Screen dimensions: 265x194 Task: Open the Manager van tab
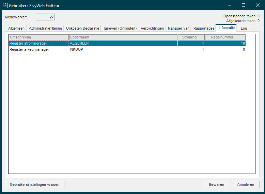178,28
